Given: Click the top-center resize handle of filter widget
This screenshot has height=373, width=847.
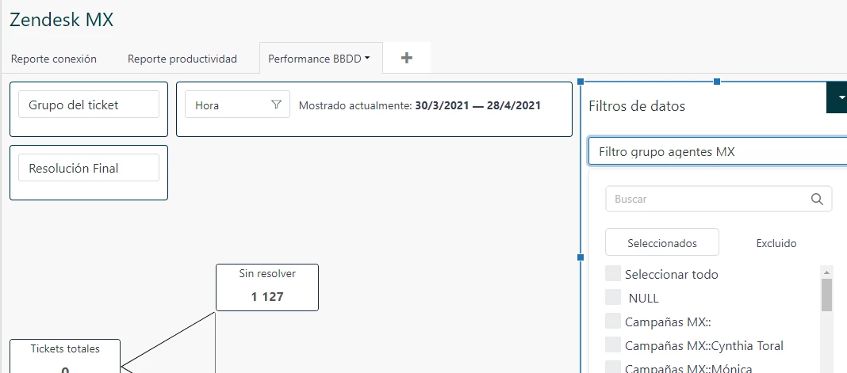Looking at the screenshot, I should coord(717,82).
